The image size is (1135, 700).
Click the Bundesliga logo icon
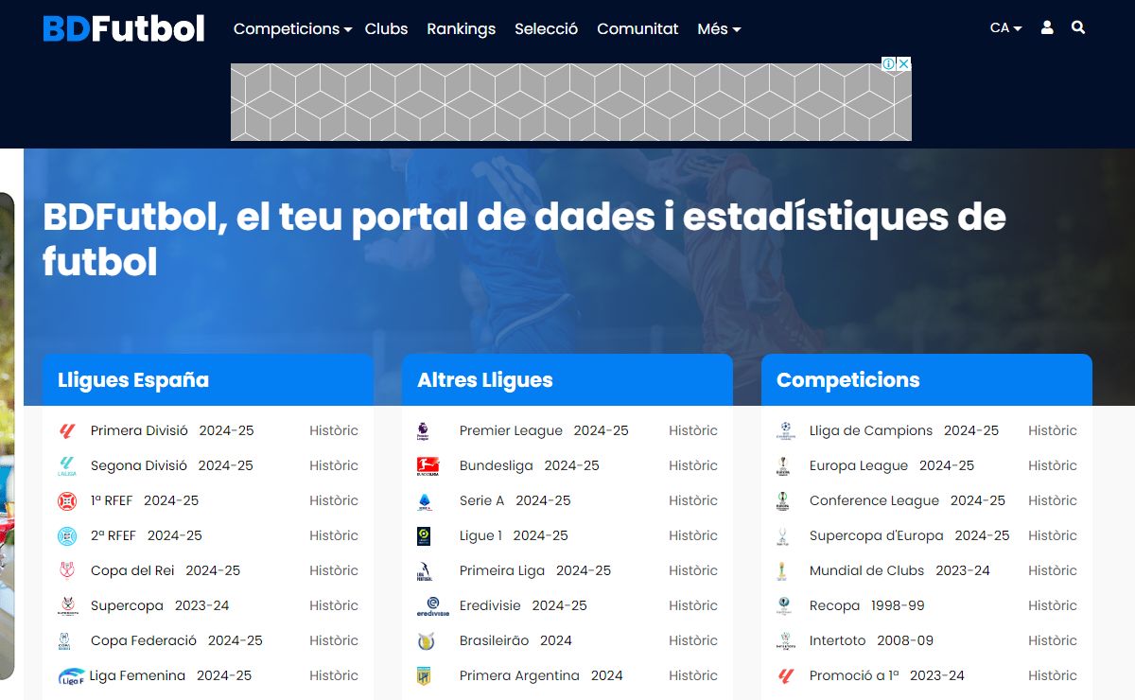(428, 465)
